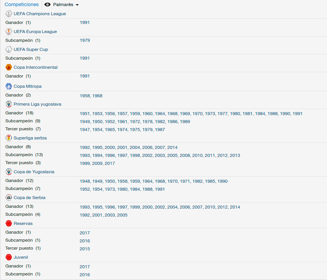Screen dimensions: 327x280
Task: Switch to the Competiciones tab
Action: 22,5
